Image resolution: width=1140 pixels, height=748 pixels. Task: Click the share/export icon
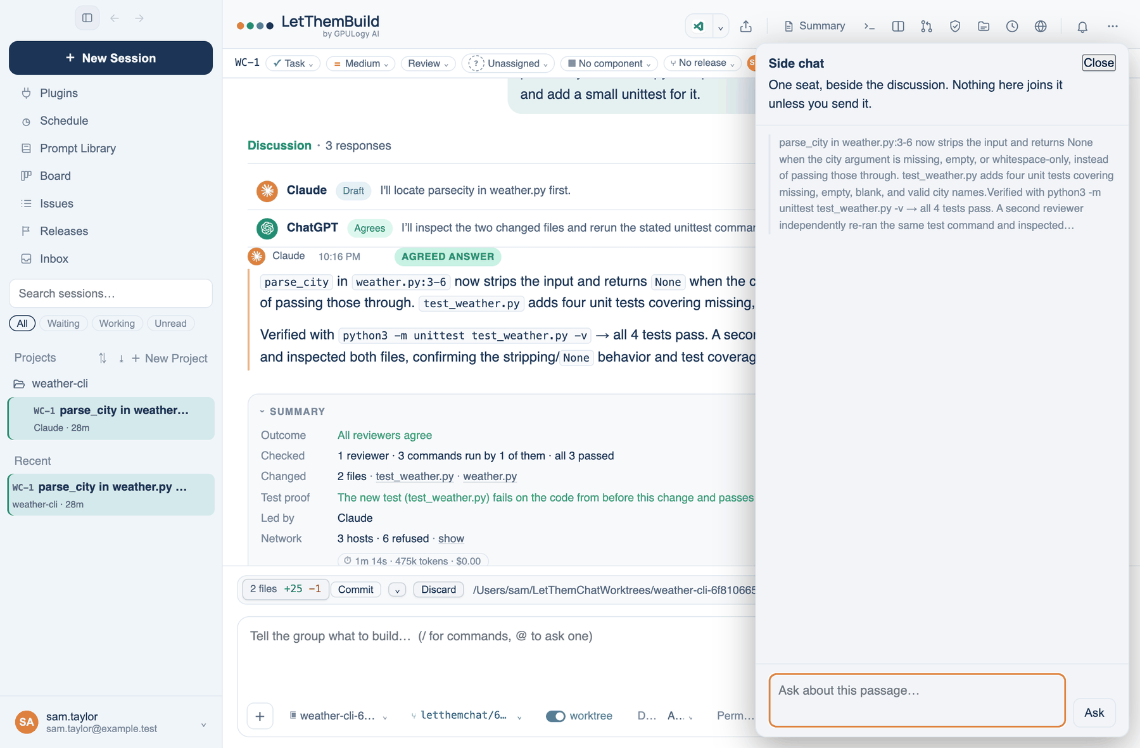click(746, 26)
